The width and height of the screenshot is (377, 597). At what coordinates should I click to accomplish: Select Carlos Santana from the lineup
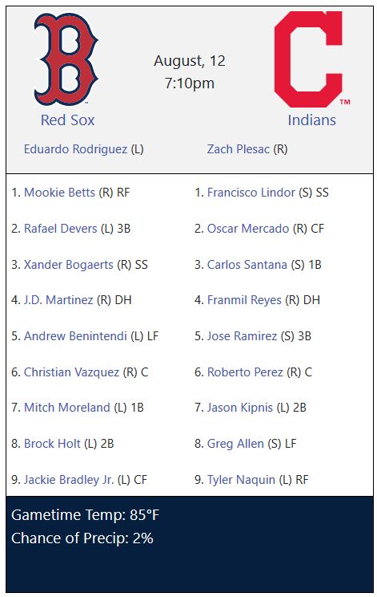tap(247, 265)
